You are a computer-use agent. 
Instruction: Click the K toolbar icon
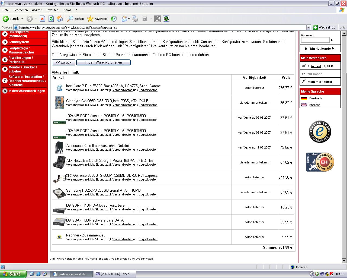point(157,19)
